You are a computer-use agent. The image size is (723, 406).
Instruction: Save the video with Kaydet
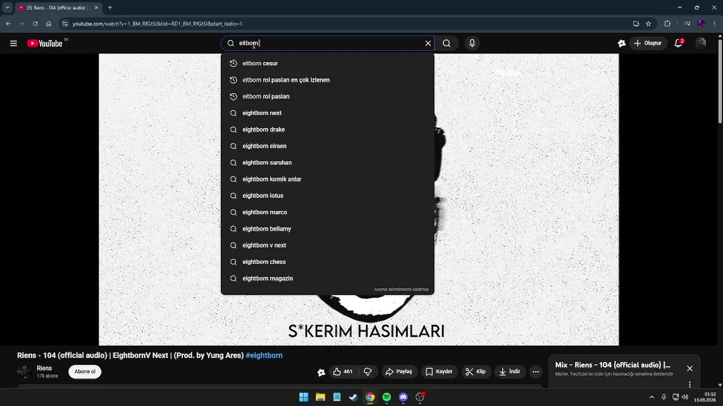[439, 372]
